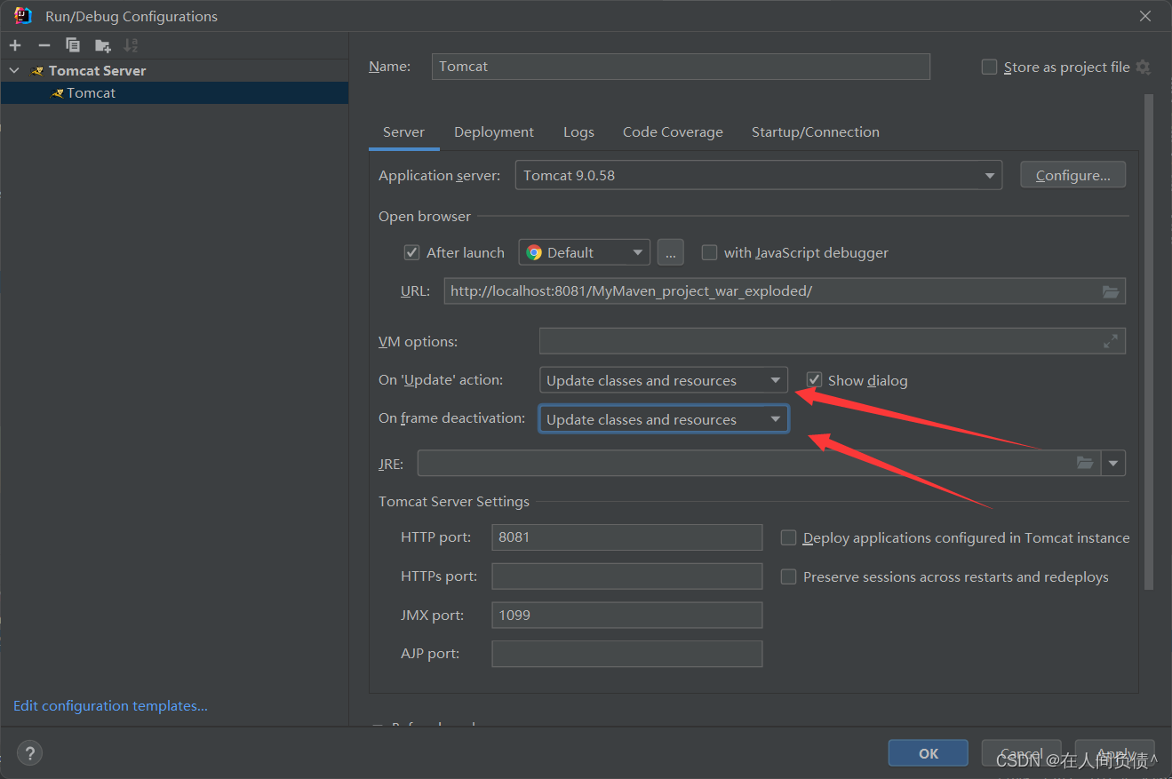The width and height of the screenshot is (1172, 779).
Task: Click the AJP port field
Action: tap(626, 654)
